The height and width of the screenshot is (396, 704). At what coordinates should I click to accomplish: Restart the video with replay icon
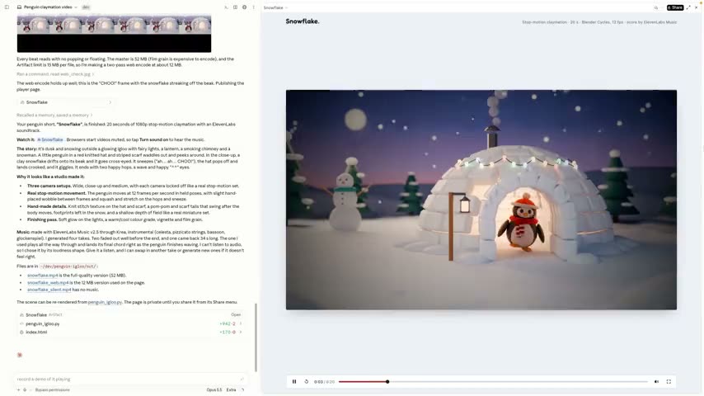click(306, 382)
